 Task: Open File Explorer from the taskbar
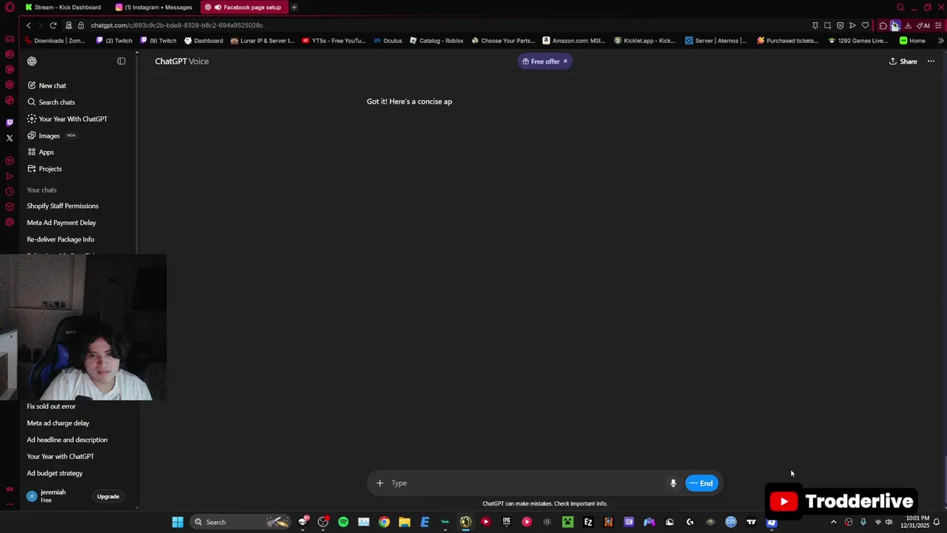(405, 522)
